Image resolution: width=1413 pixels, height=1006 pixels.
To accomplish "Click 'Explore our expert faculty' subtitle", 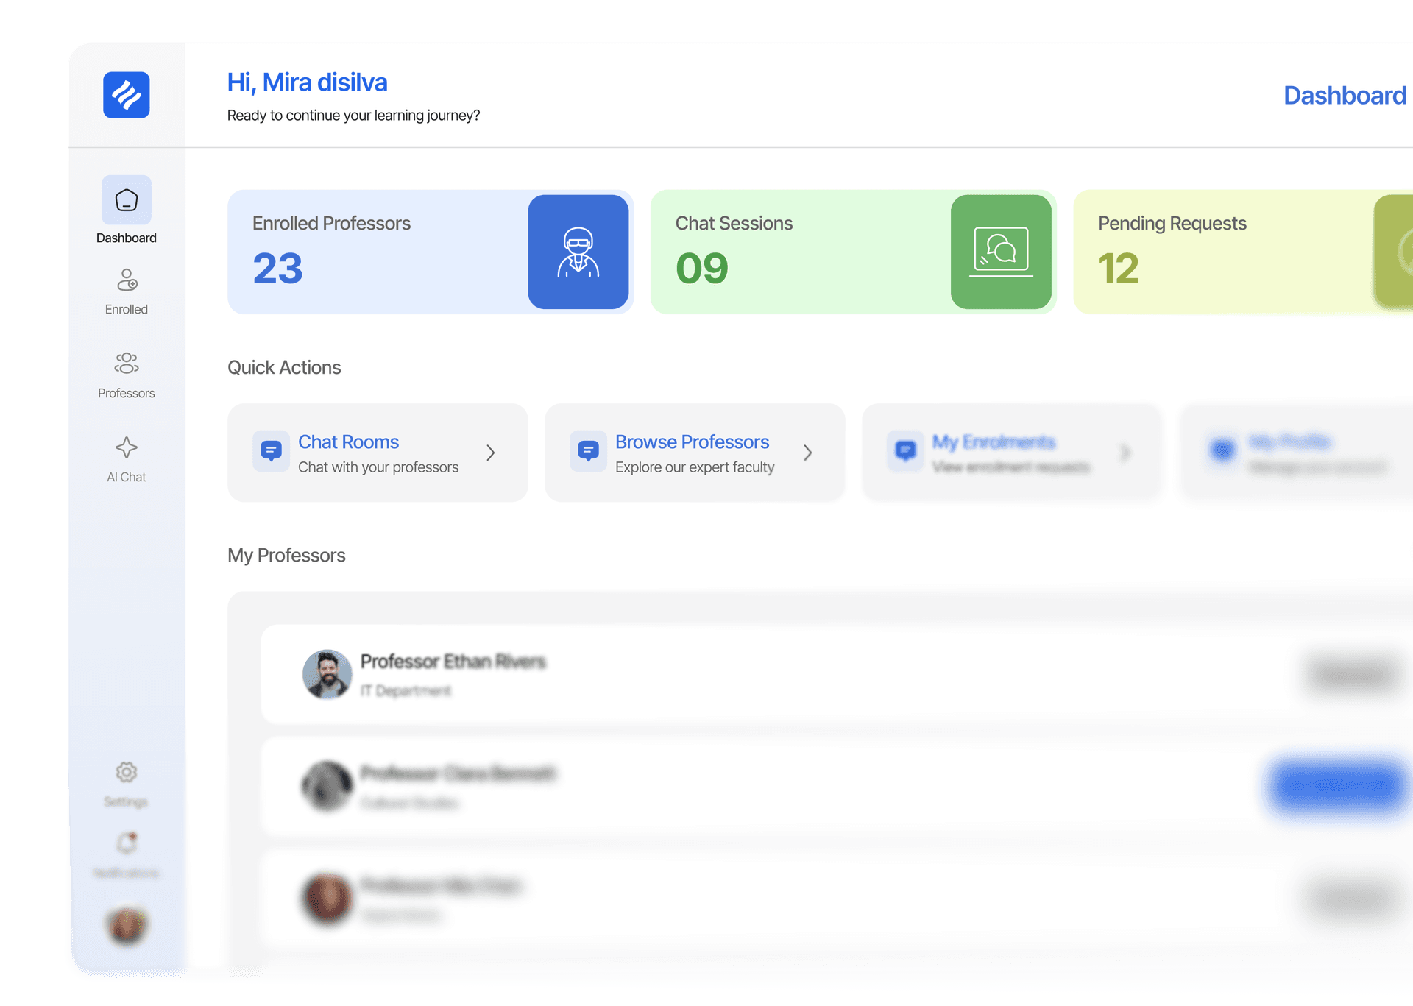I will pos(695,467).
